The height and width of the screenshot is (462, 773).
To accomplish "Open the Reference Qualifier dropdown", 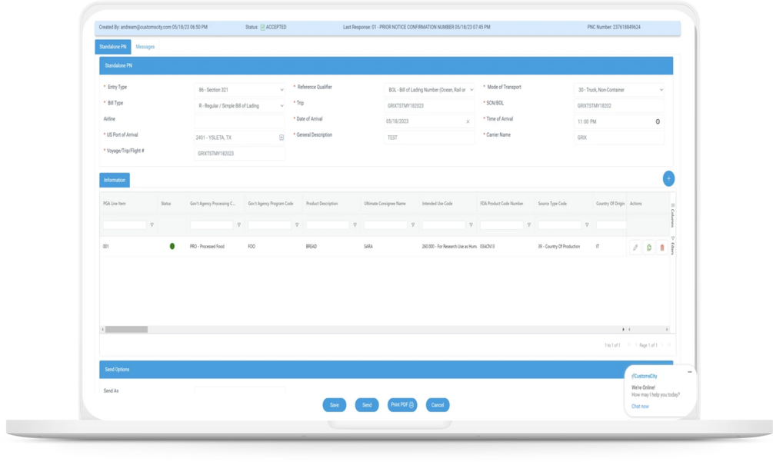I will [x=429, y=90].
